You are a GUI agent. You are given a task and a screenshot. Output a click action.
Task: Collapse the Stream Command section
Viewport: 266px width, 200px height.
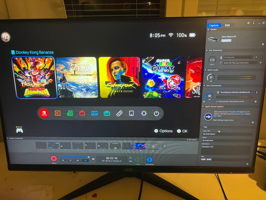click(7, 138)
